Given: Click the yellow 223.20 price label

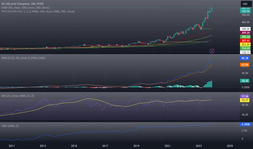Looking at the screenshot, I should [245, 44].
